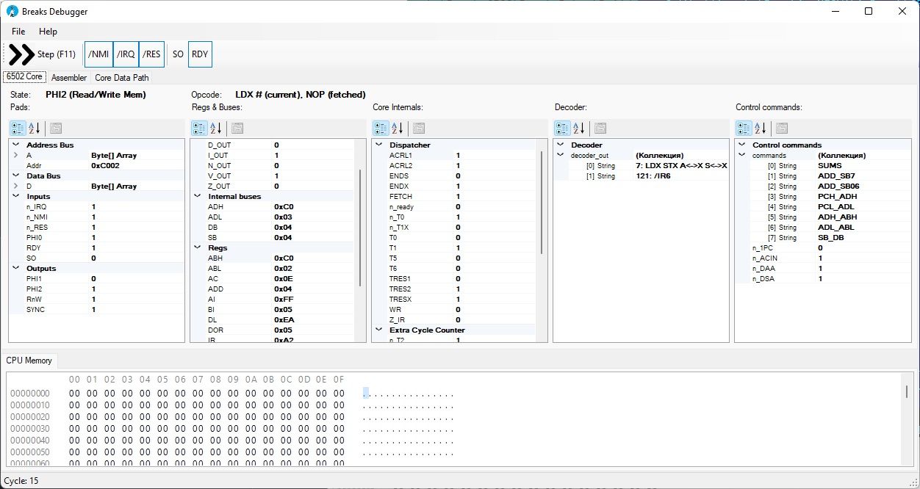Click memory row at address 00000020
The width and height of the screenshot is (920, 489).
coord(232,417)
